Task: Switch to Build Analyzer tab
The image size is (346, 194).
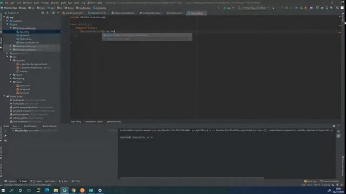Action: click(50, 126)
